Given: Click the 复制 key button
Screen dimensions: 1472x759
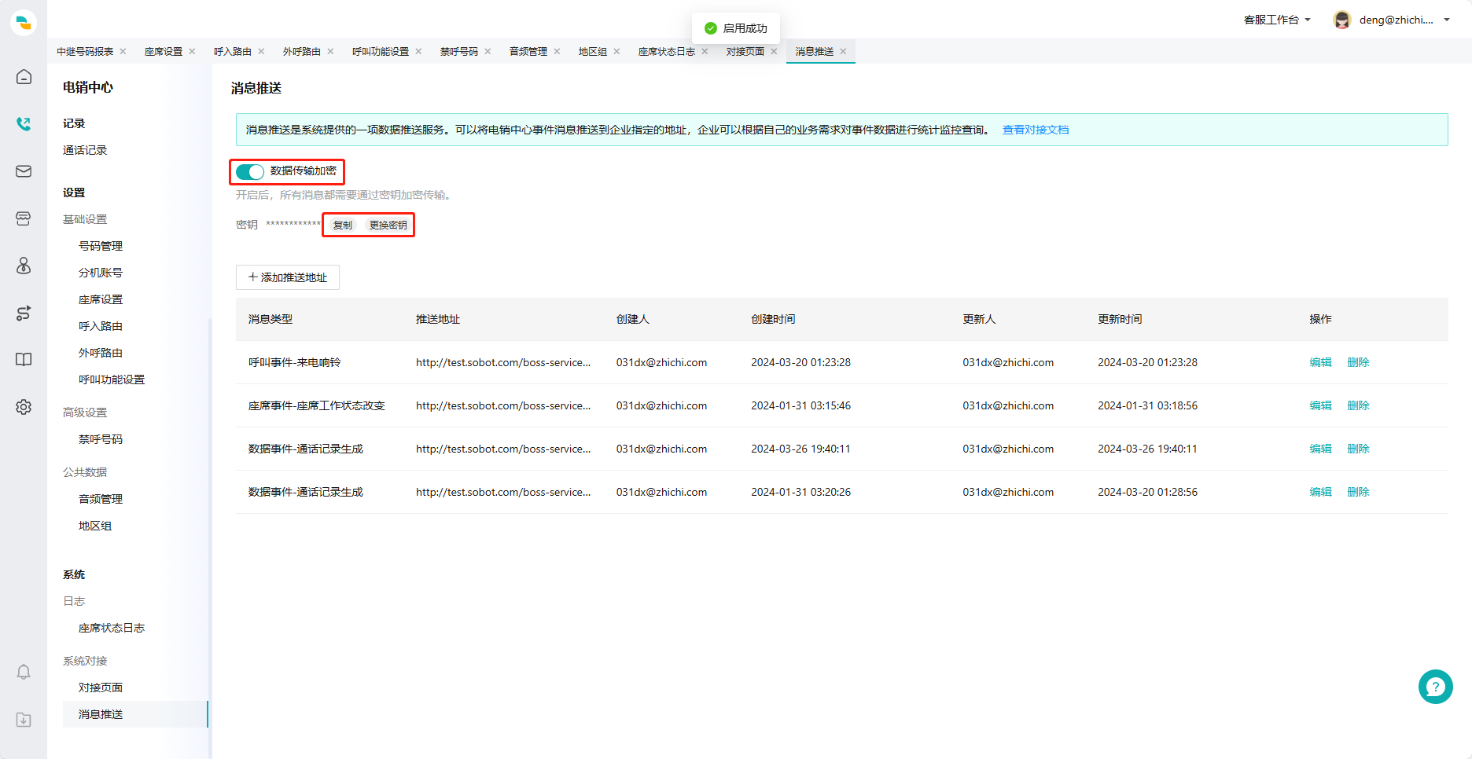Looking at the screenshot, I should (343, 225).
